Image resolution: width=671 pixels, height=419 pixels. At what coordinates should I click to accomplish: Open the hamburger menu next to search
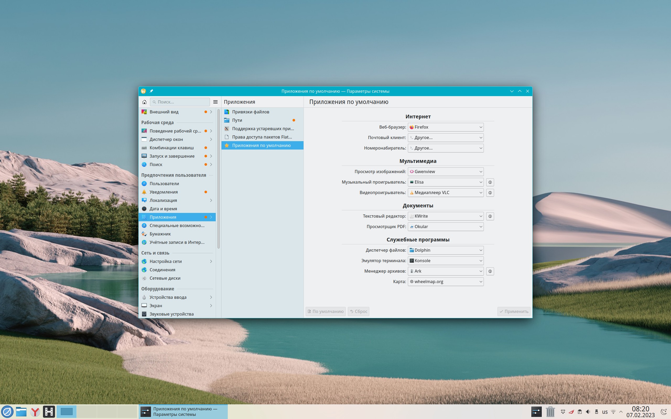click(215, 102)
